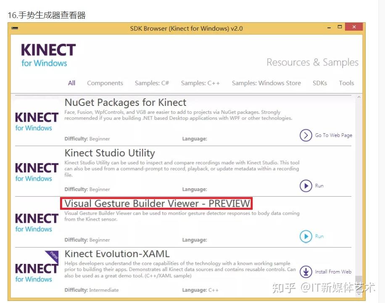The height and width of the screenshot is (303, 385).
Task: Click the KINECT logo beside NuGet Packages entry
Action: [x=36, y=121]
